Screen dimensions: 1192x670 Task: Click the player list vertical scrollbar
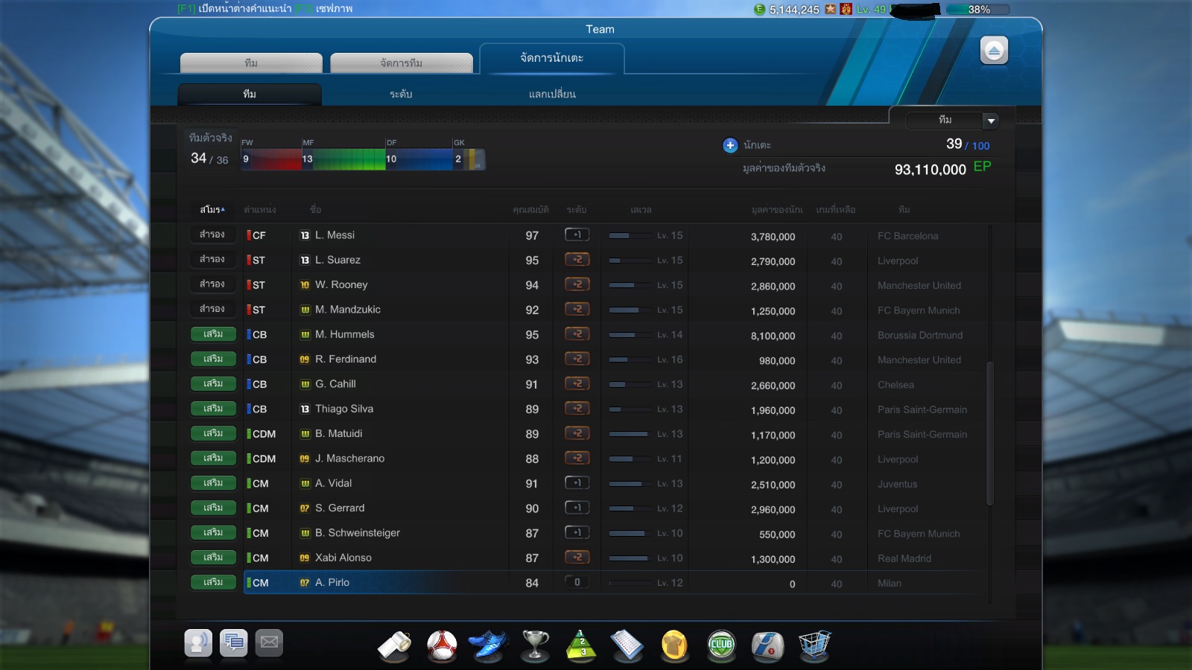990,433
